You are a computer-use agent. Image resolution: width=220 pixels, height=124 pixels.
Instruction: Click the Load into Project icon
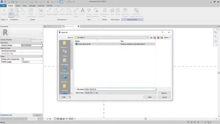125,12
